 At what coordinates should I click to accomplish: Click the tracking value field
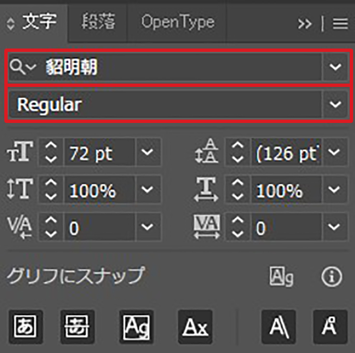pyautogui.click(x=287, y=228)
